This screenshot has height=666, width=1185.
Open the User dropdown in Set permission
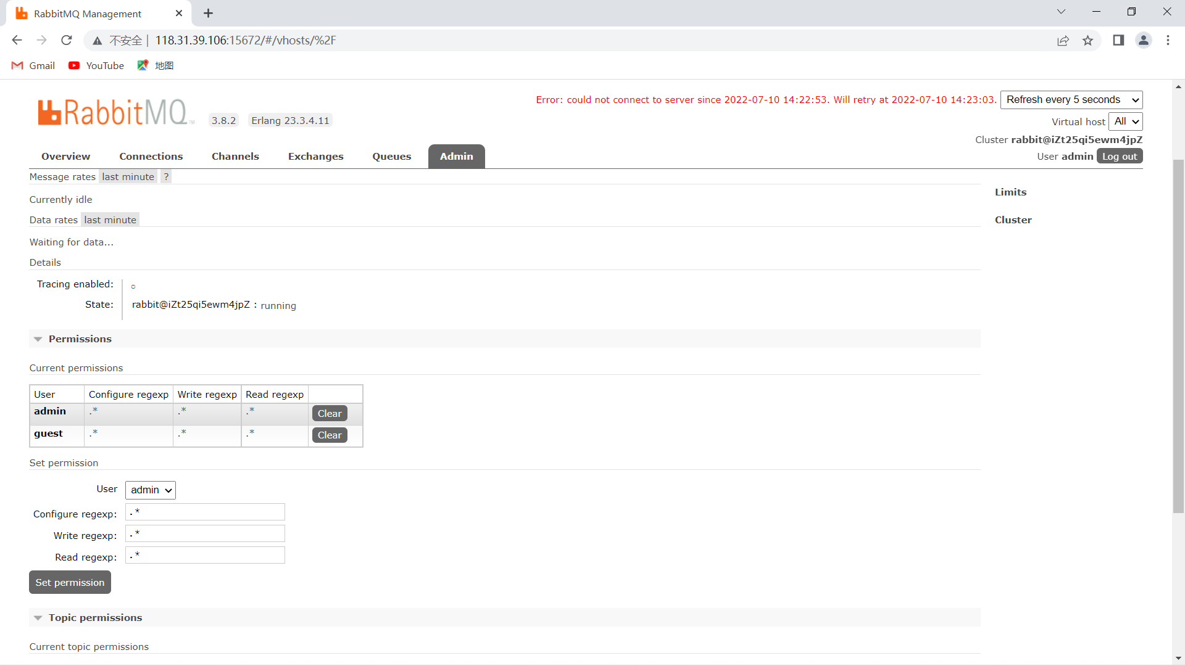(150, 490)
